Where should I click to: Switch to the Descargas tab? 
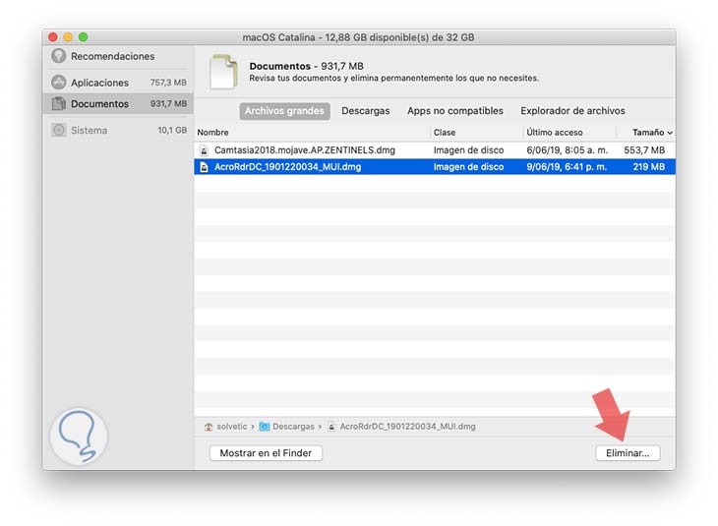point(366,111)
